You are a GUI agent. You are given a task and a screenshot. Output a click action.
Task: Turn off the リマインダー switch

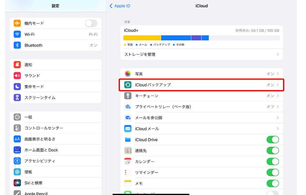tap(273, 173)
